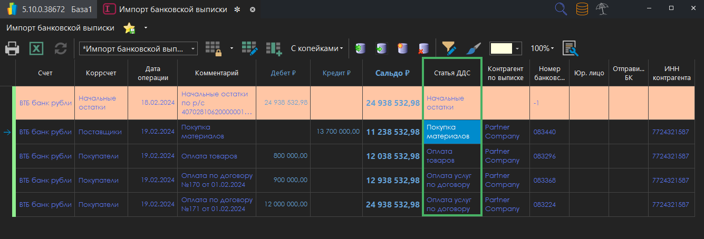This screenshot has height=239, width=704.
Task: Click the orange database icon in title bar
Action: pos(582,9)
